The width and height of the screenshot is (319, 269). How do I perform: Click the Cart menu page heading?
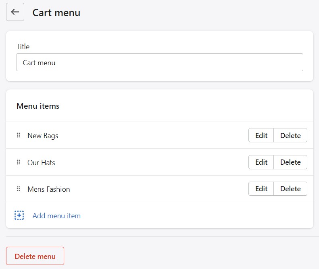click(x=56, y=12)
